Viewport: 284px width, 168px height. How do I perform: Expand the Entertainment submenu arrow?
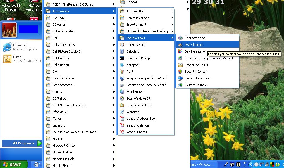pos(172,25)
